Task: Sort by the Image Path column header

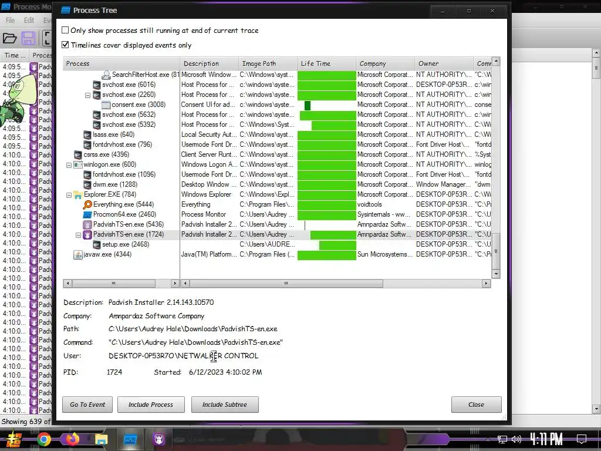Action: coord(268,63)
